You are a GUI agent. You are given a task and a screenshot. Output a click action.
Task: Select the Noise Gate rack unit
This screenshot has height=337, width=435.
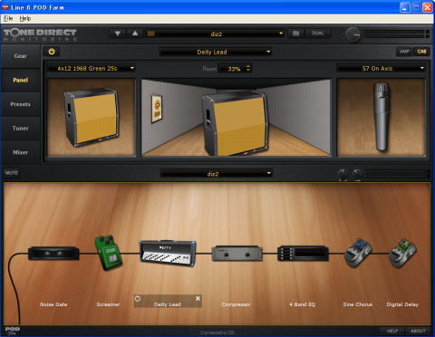53,253
